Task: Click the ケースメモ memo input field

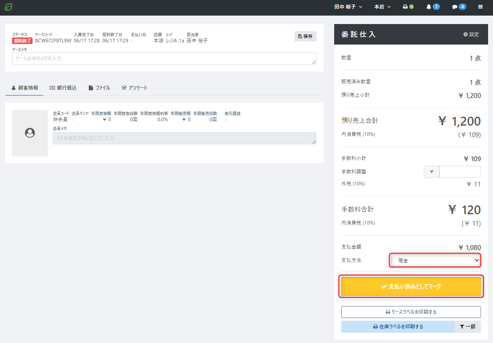Action: [164, 59]
